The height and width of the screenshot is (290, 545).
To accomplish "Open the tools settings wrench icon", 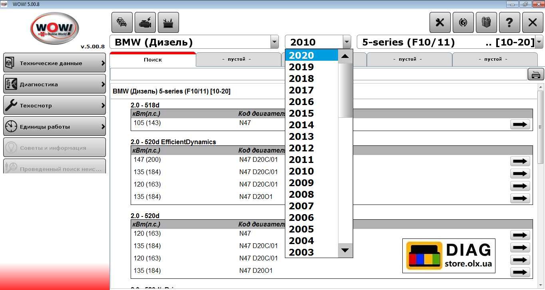I will (x=440, y=22).
